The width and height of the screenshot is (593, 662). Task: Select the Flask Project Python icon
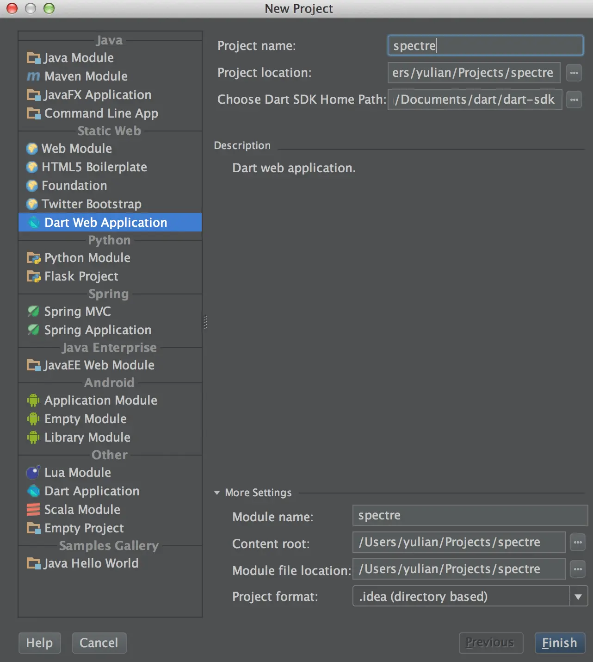click(32, 276)
